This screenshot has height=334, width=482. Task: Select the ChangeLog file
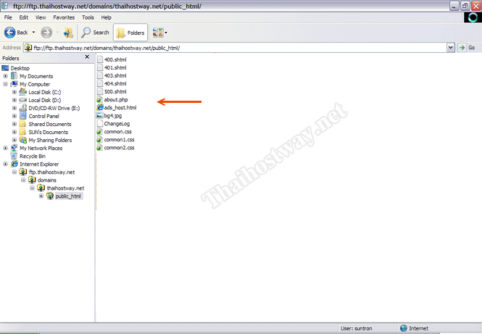click(x=117, y=123)
